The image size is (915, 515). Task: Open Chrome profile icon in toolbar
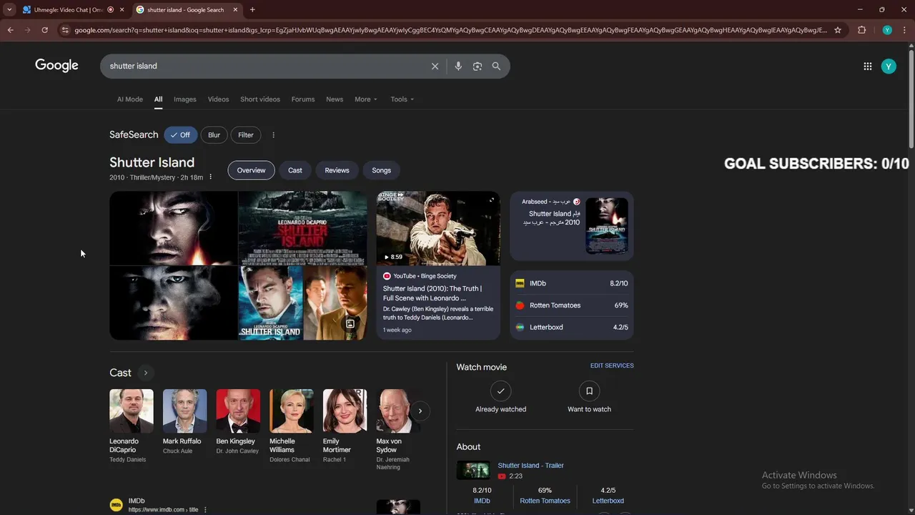coord(887,30)
